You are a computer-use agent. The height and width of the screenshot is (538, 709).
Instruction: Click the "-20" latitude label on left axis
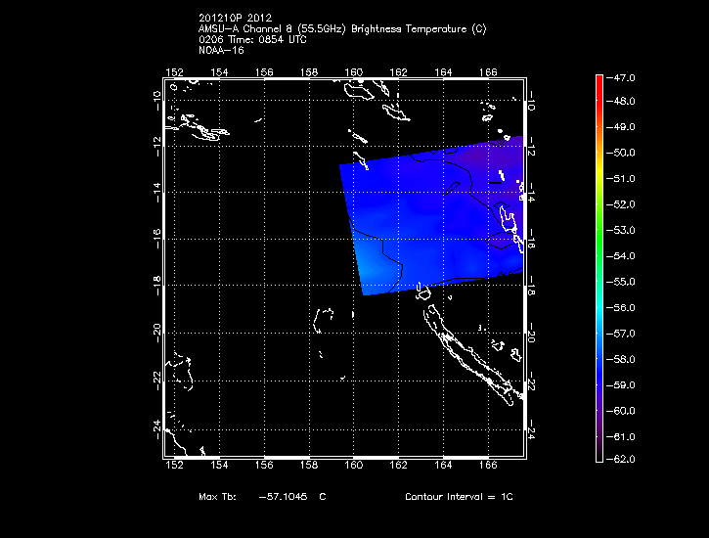[156, 334]
